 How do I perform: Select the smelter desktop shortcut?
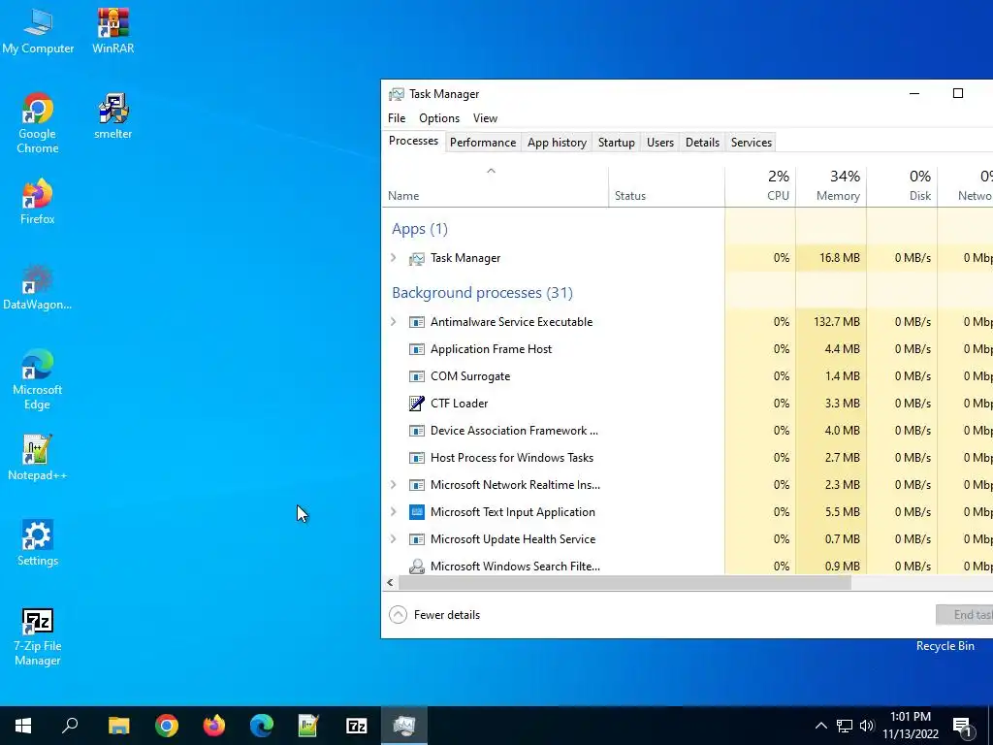click(x=112, y=116)
